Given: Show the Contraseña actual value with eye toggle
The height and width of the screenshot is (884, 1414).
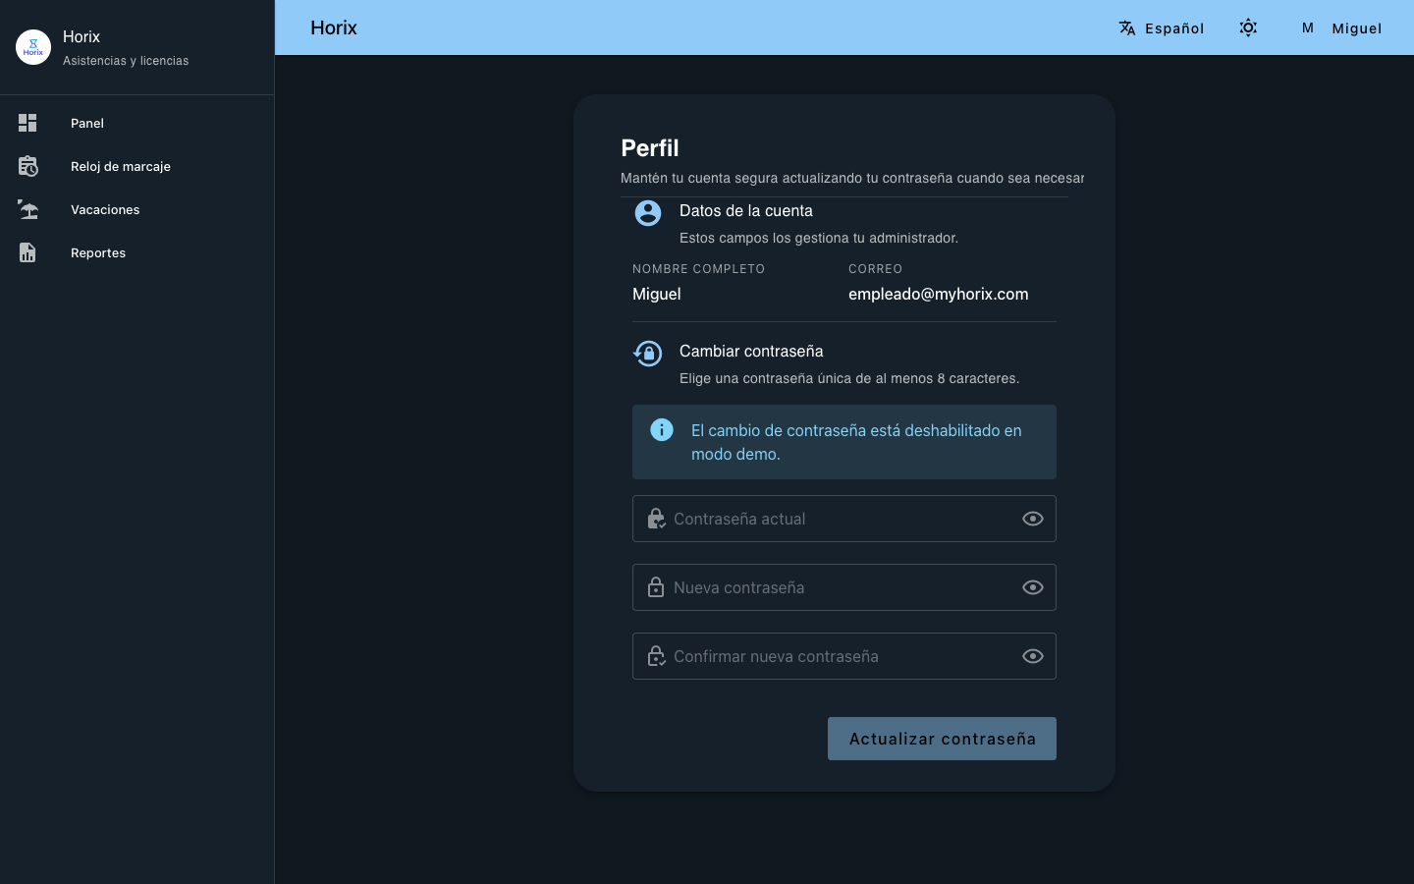Looking at the screenshot, I should [1032, 519].
